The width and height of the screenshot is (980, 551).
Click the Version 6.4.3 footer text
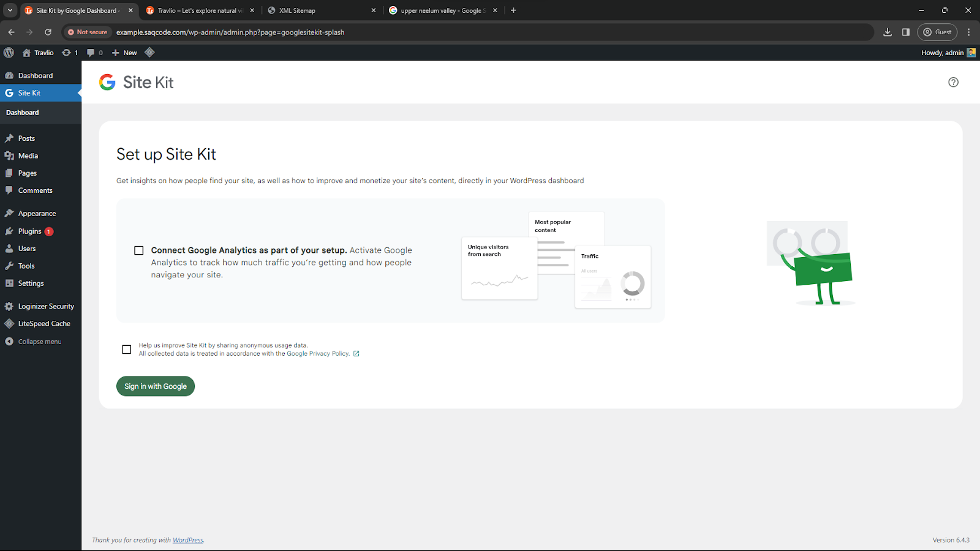(951, 540)
